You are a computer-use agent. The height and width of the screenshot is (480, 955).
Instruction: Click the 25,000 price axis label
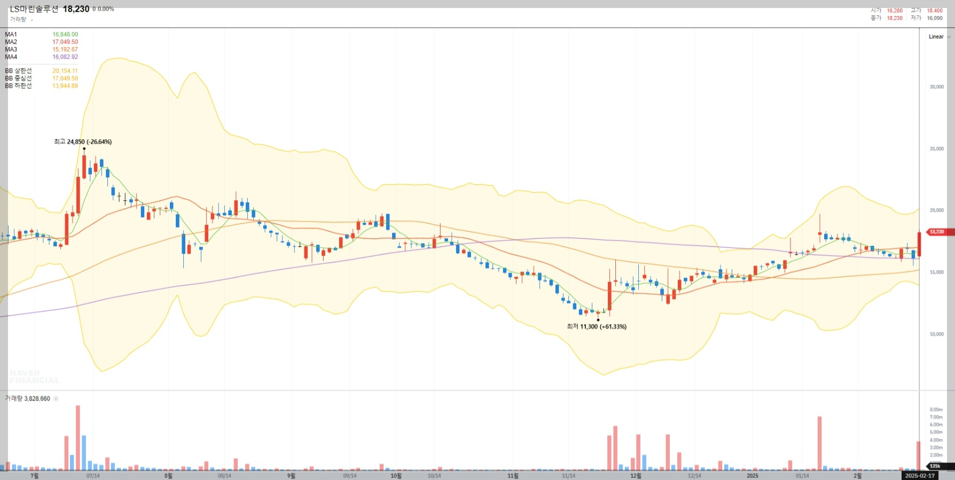(936, 148)
